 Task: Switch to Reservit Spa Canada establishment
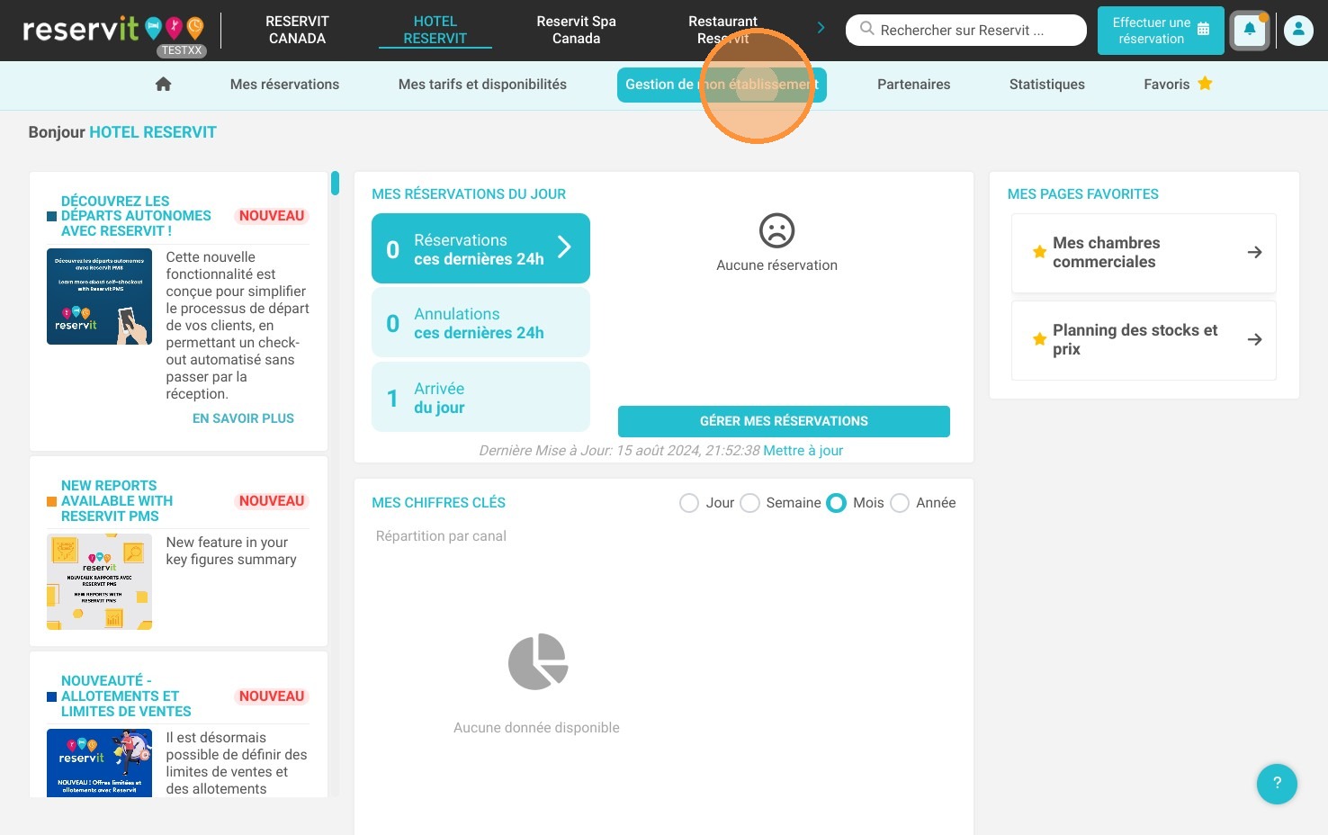pos(577,30)
